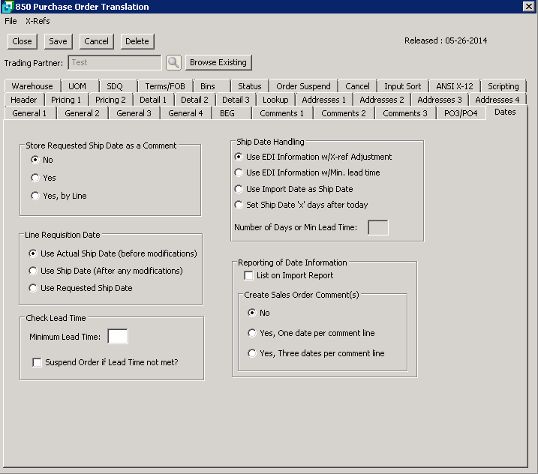Click the Browse Existing button
Image resolution: width=538 pixels, height=474 pixels.
tap(218, 62)
